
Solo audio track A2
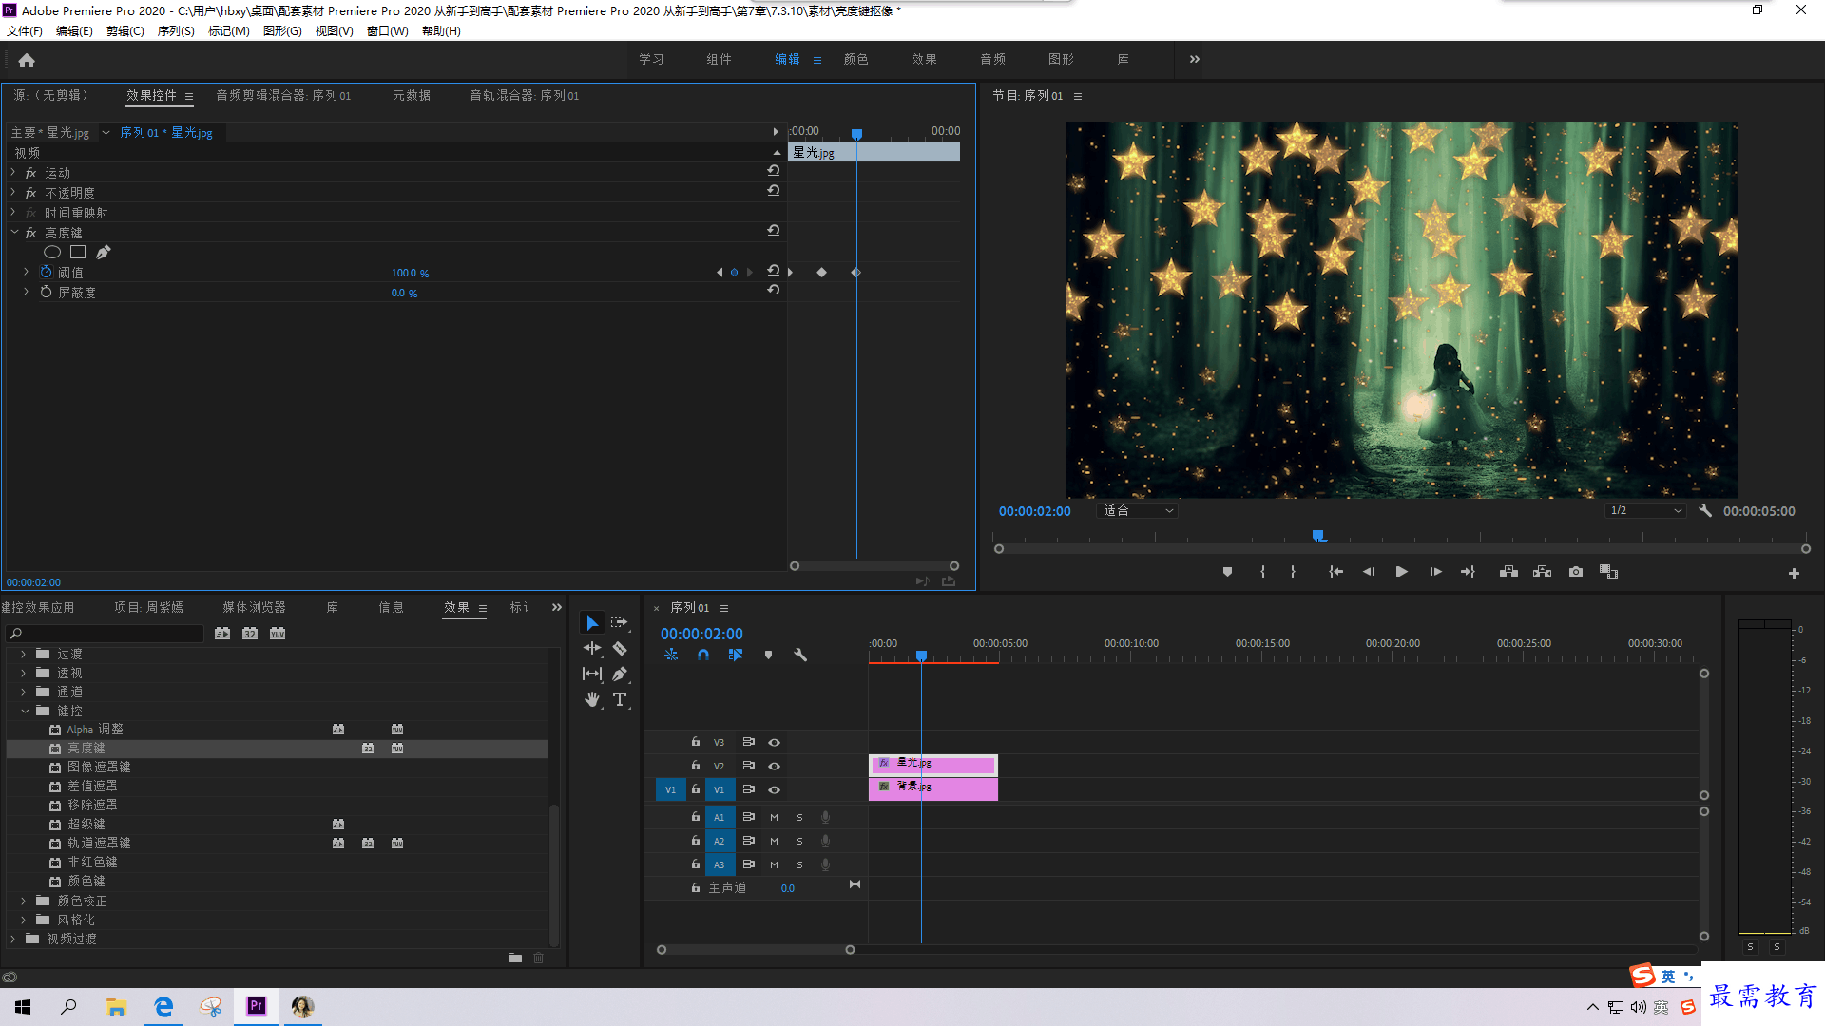(799, 841)
